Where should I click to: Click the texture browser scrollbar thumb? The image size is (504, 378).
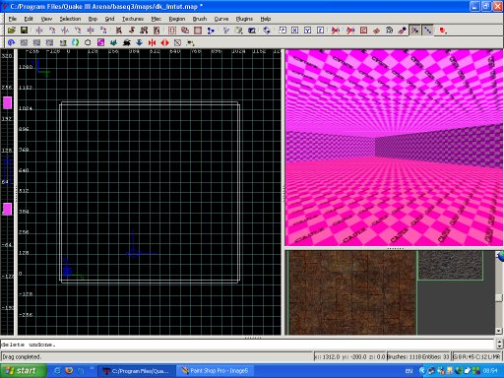point(499,297)
